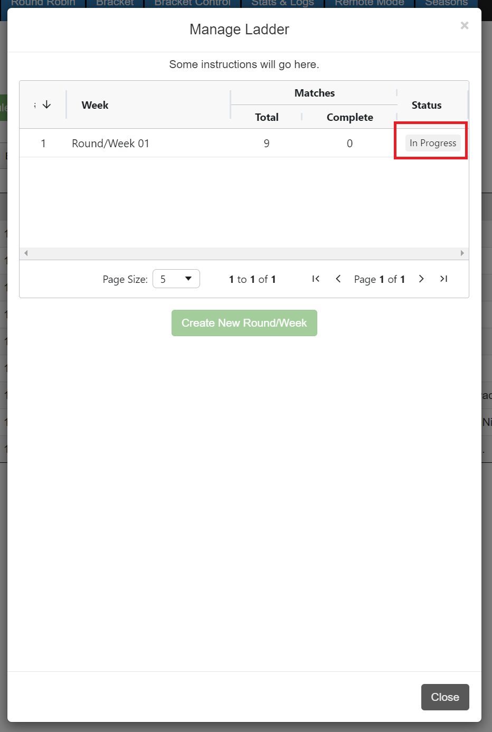
Task: Open the Stats & Logs tab
Action: (x=282, y=3)
